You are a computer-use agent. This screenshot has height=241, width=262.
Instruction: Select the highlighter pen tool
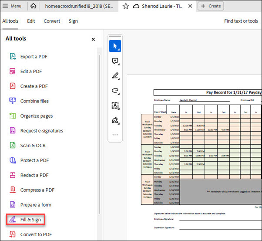point(115,76)
